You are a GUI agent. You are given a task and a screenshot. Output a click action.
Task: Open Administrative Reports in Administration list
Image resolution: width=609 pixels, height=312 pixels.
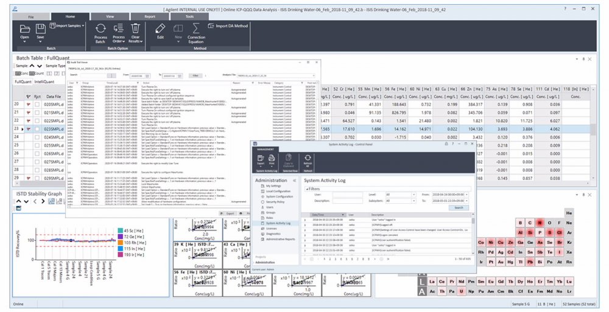tap(280, 239)
